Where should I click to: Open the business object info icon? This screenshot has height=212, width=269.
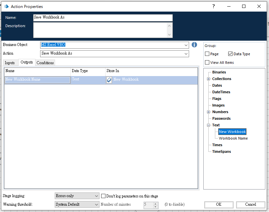[194, 45]
